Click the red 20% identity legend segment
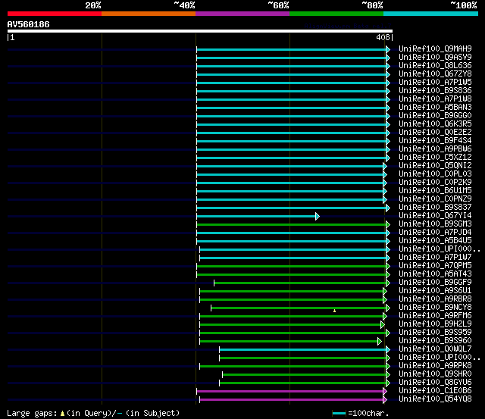This screenshot has width=485, height=419. pyautogui.click(x=55, y=14)
